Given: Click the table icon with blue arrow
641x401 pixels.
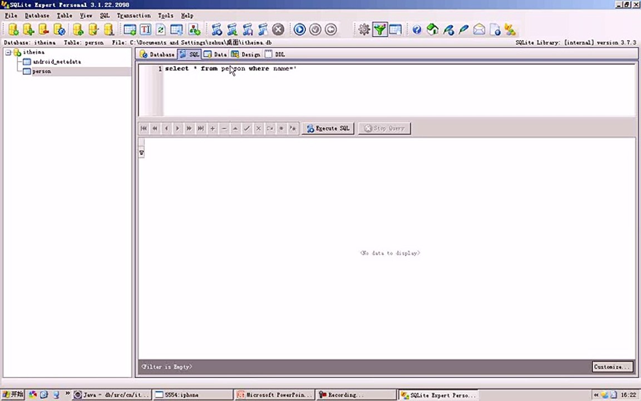Looking at the screenshot, I should pyautogui.click(x=176, y=30).
